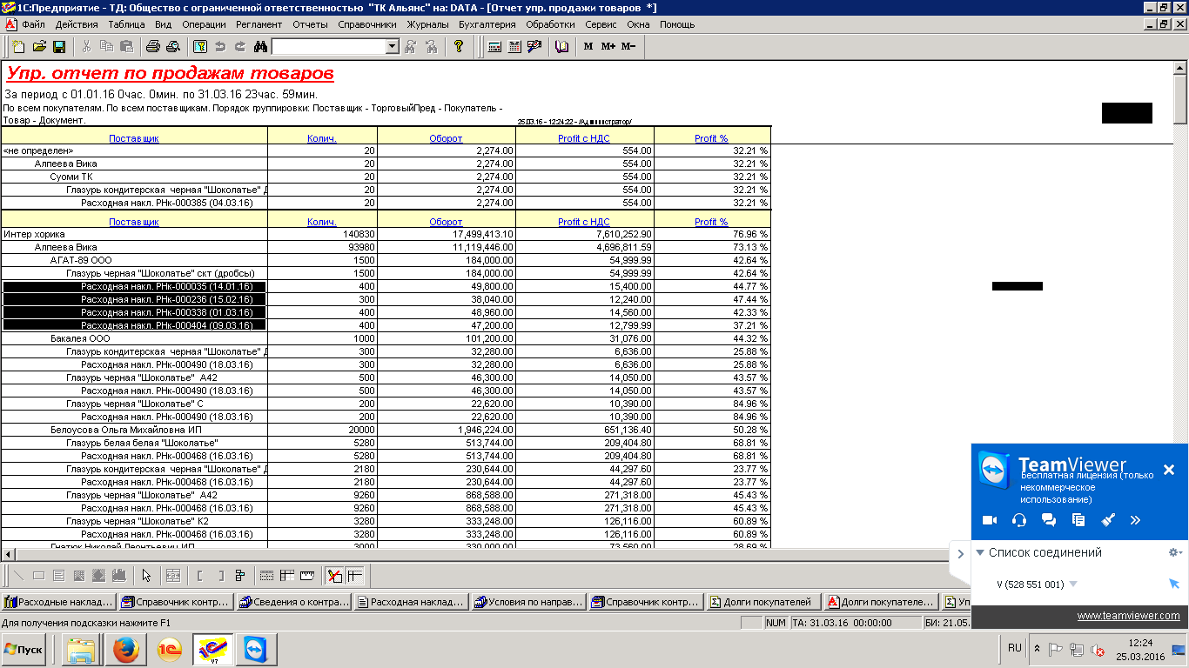
Task: Open print preview with magnifier printer icon
Action: click(172, 46)
